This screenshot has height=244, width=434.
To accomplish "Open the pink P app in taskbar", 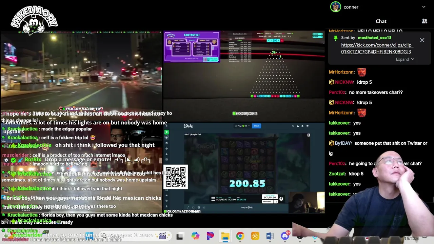I will coord(210,236).
